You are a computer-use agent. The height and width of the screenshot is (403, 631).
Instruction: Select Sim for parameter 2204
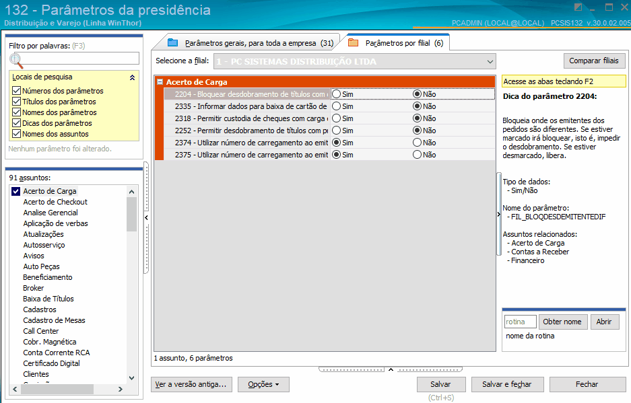tap(337, 94)
